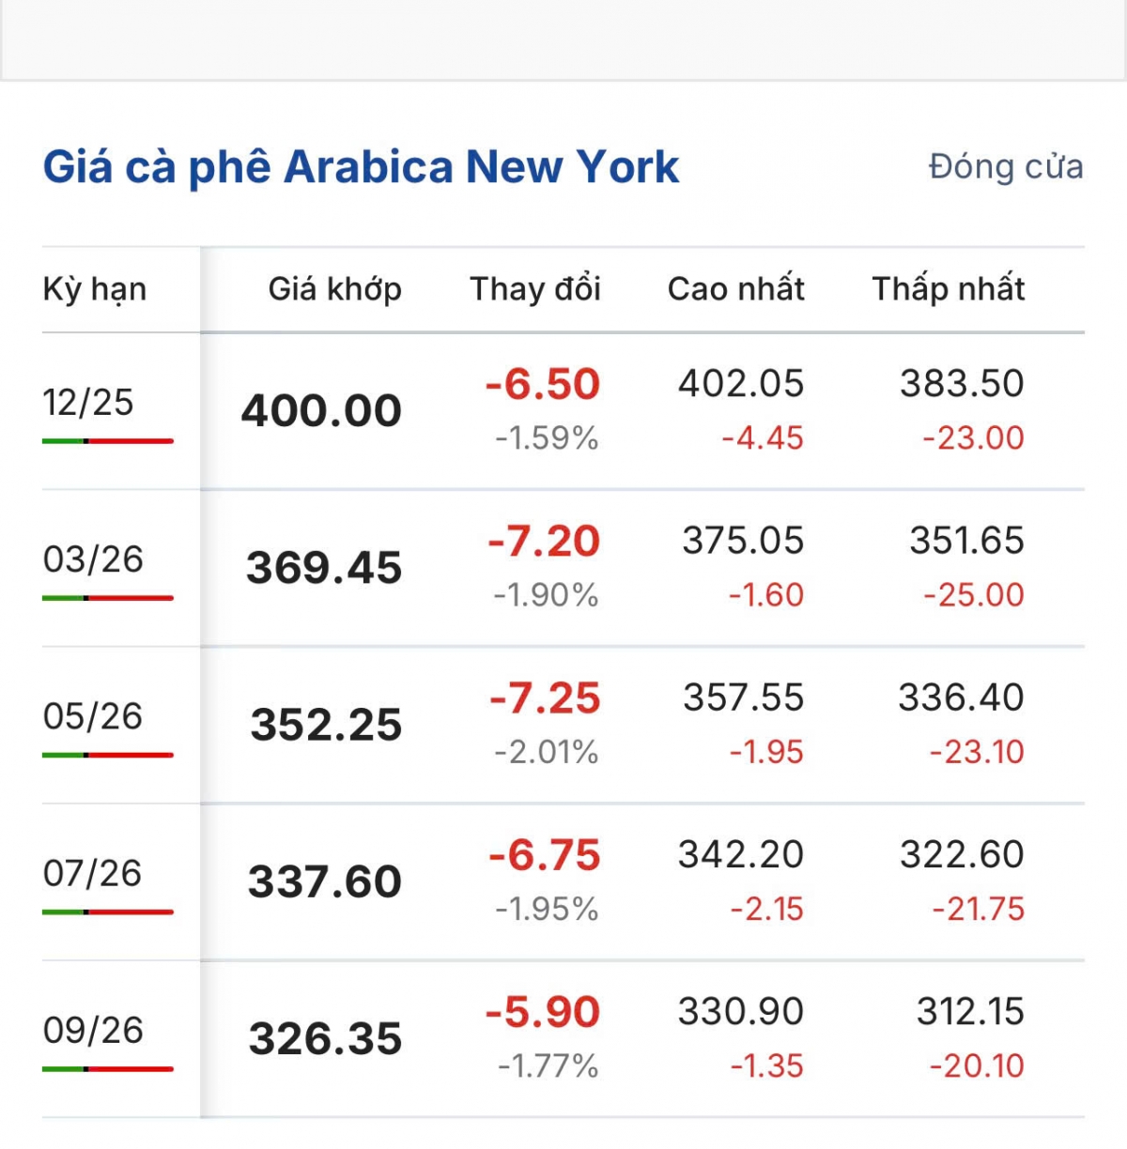Select the Kỳ hạn column header
This screenshot has height=1149, width=1127.
click(95, 289)
